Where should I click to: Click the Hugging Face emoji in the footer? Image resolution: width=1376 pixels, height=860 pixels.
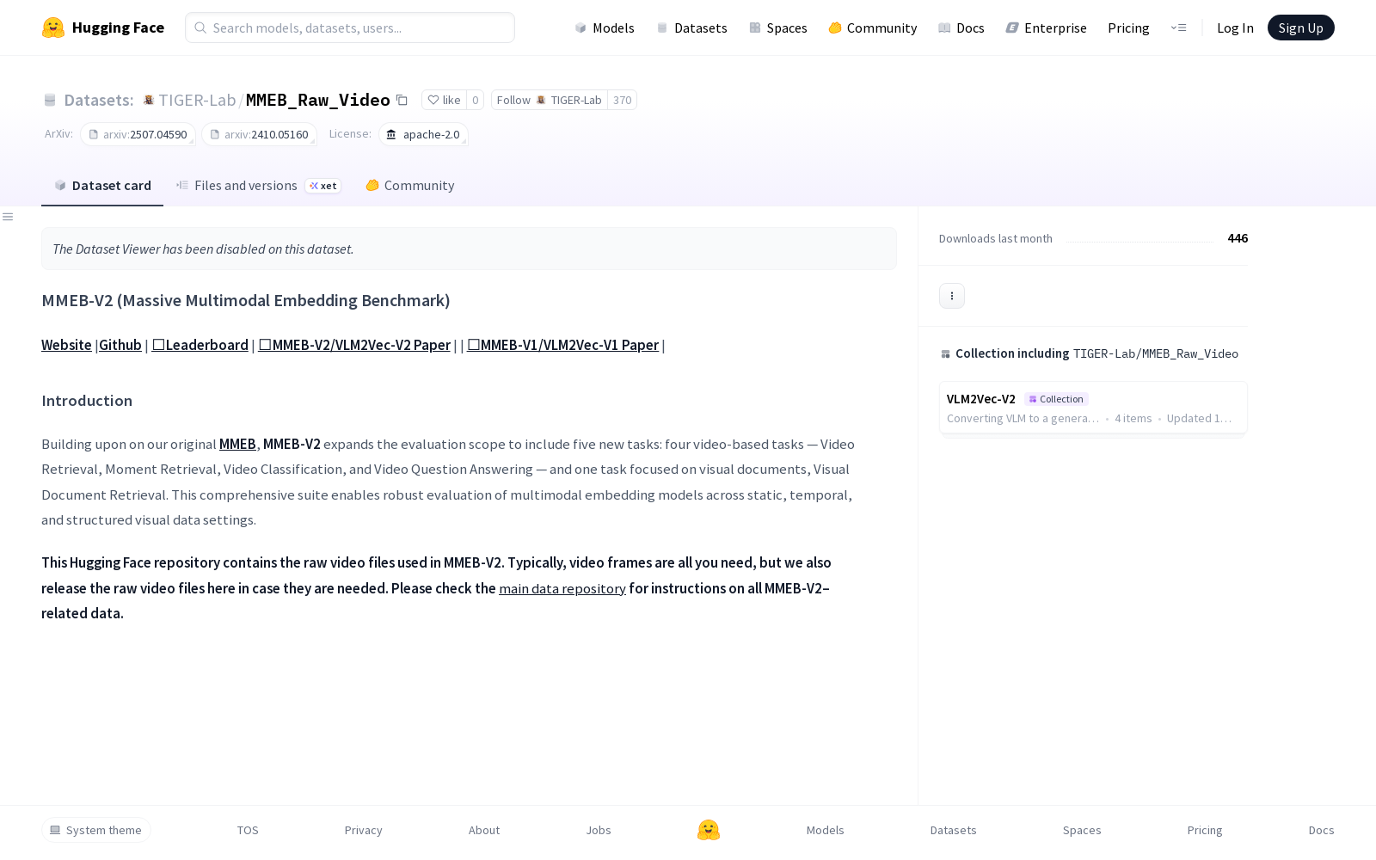pyautogui.click(x=709, y=830)
